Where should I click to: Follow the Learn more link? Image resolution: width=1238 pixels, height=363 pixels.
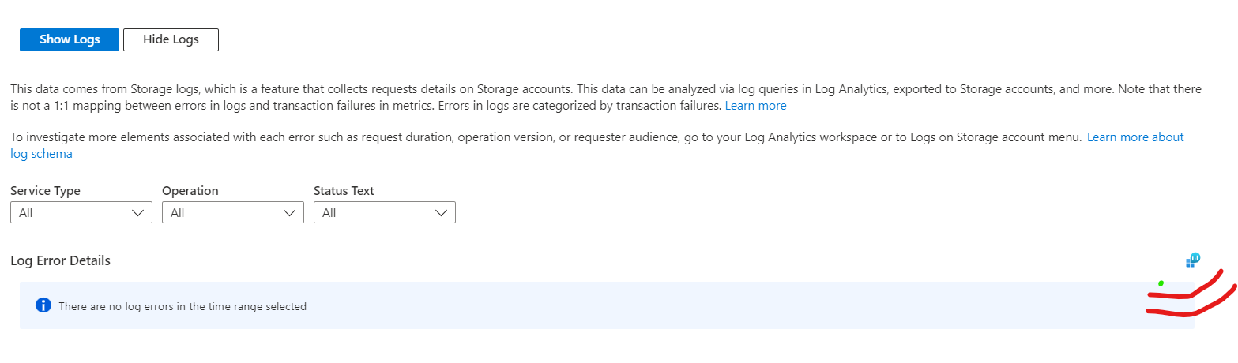pos(755,106)
